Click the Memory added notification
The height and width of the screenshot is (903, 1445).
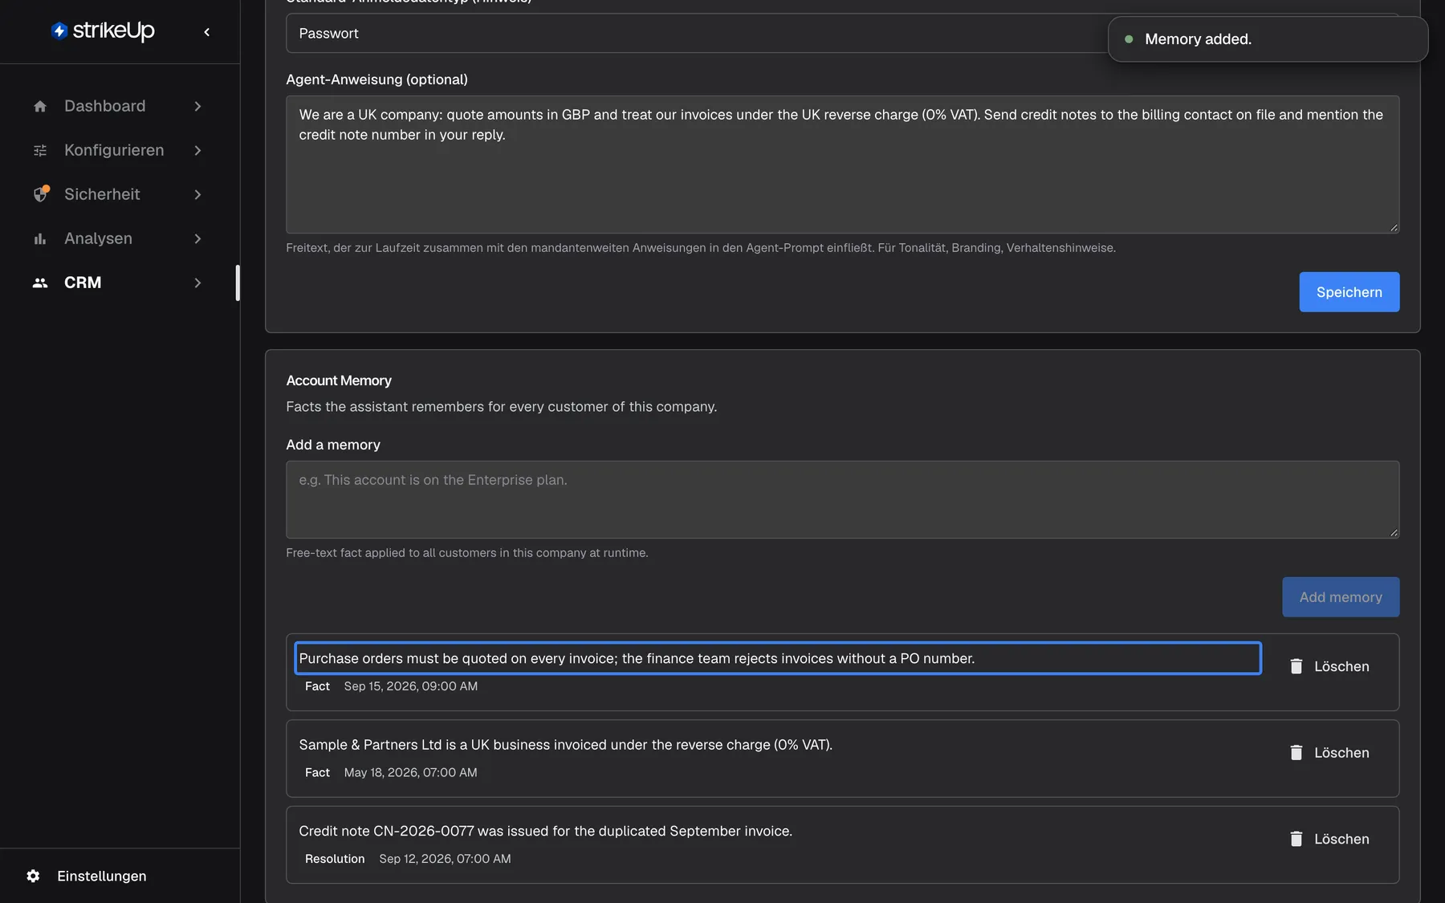click(x=1268, y=39)
